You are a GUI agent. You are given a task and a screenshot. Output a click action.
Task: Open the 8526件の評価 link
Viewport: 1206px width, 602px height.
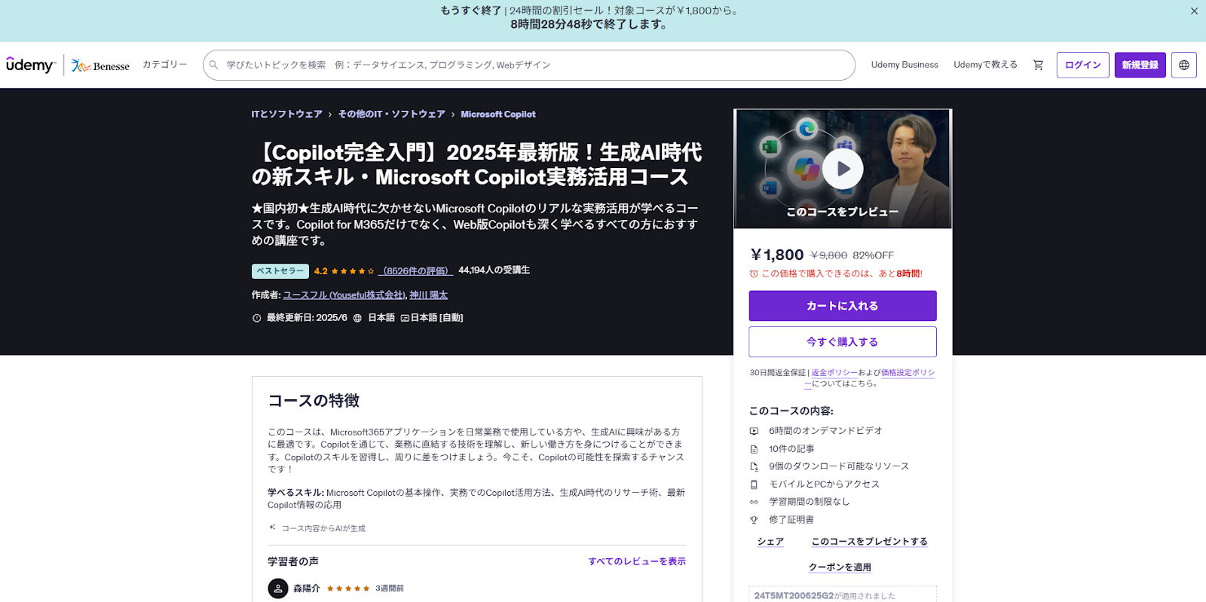coord(415,271)
